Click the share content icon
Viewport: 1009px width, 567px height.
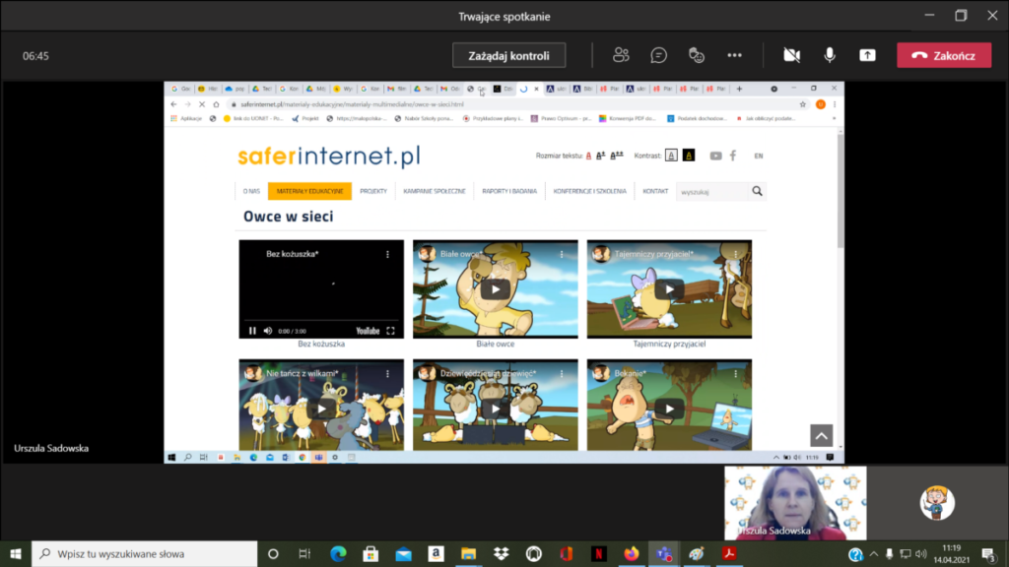867,55
